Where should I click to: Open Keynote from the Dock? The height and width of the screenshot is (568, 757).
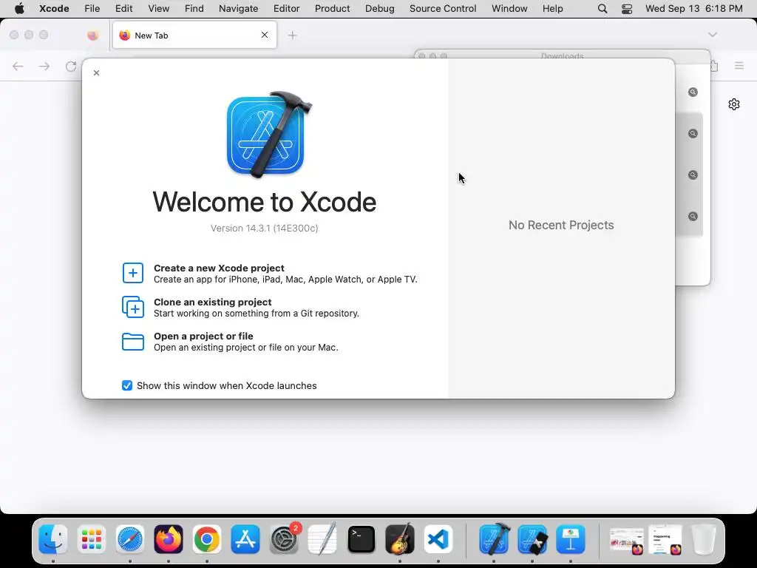click(x=571, y=539)
